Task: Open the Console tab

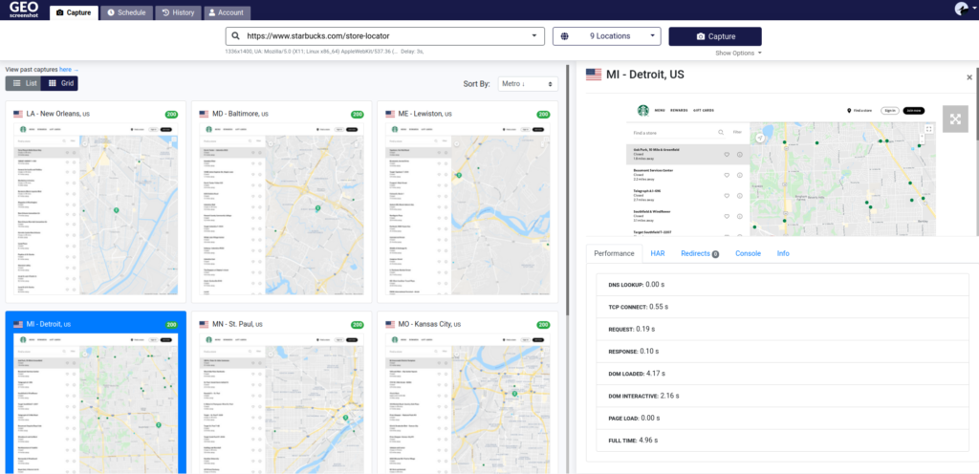Action: [x=748, y=253]
